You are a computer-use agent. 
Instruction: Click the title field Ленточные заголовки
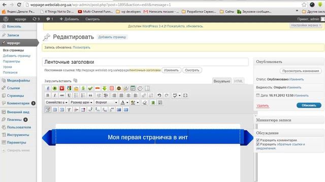[x=145, y=62]
